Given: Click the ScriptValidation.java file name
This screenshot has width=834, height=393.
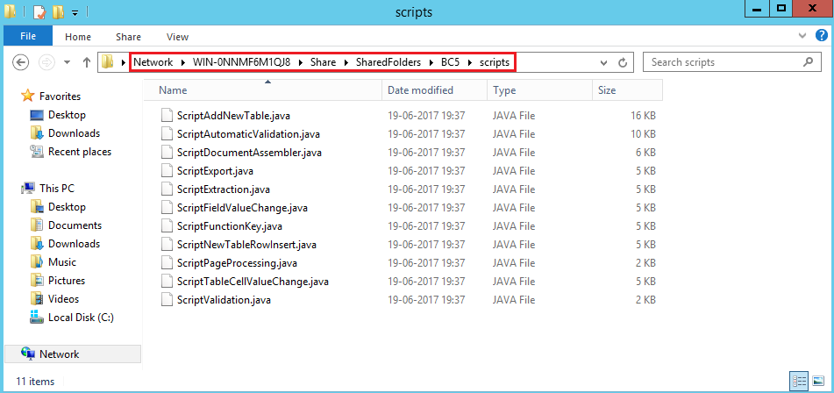Looking at the screenshot, I should 224,300.
